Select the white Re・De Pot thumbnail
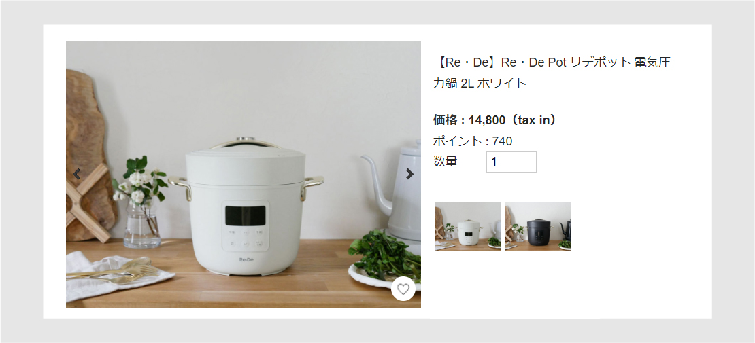Screen dimensions: 755x343 (468, 226)
